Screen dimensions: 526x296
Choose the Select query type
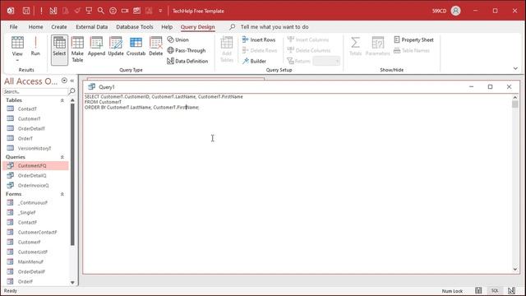59,49
